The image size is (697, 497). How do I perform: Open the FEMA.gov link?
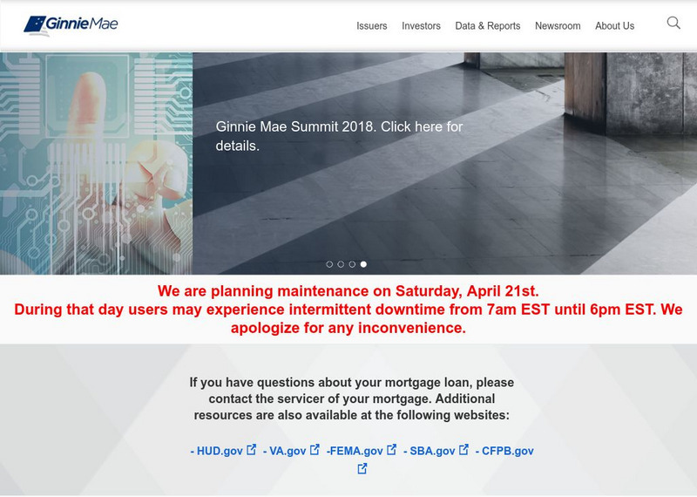[355, 451]
